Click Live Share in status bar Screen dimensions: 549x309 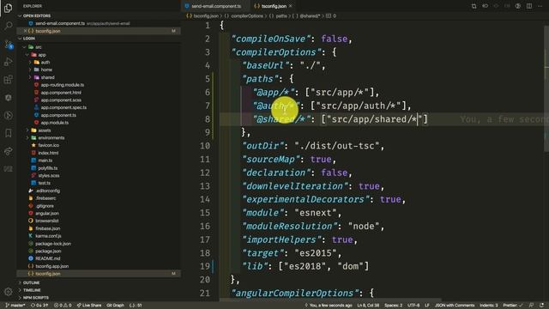click(89, 306)
